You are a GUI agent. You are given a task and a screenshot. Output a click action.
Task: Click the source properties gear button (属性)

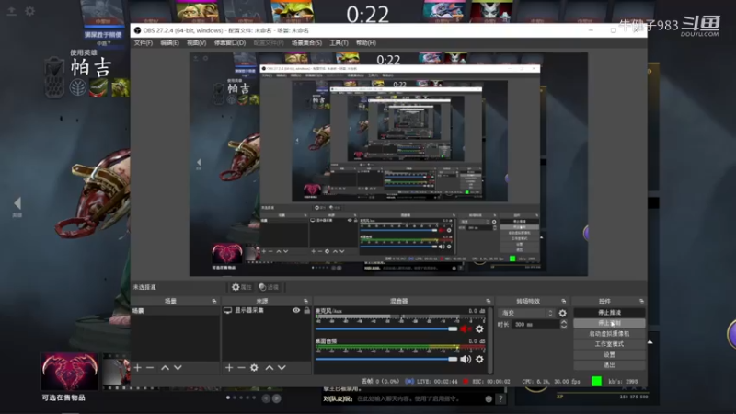(x=242, y=287)
